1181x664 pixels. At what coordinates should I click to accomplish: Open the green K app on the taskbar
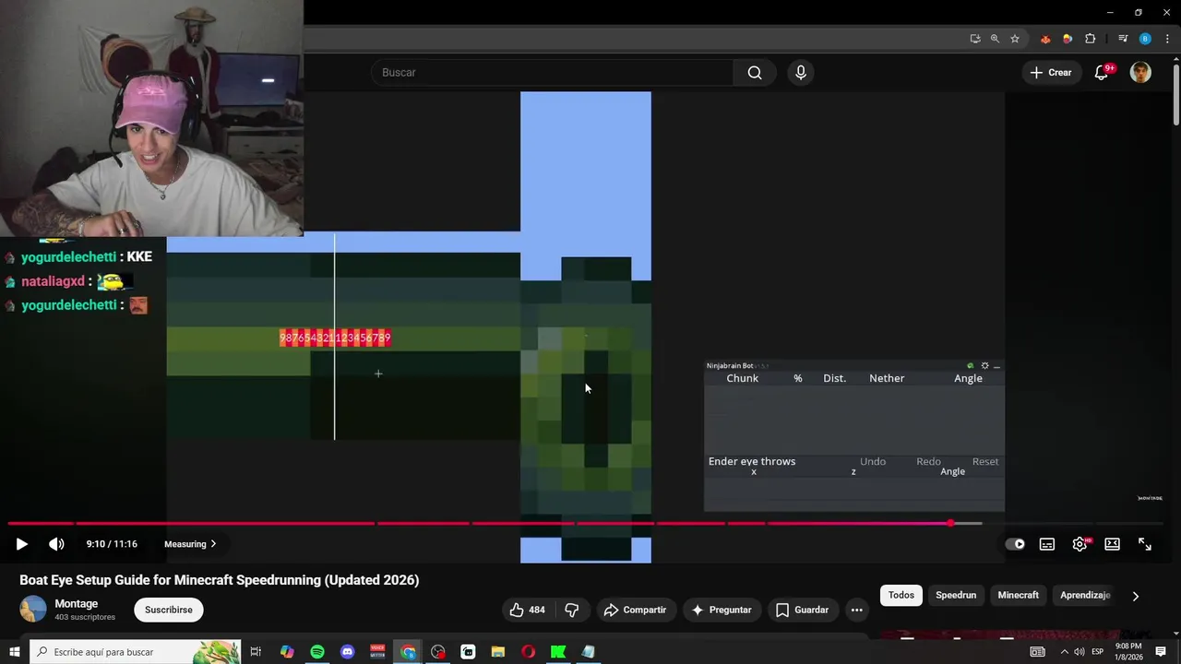(558, 652)
